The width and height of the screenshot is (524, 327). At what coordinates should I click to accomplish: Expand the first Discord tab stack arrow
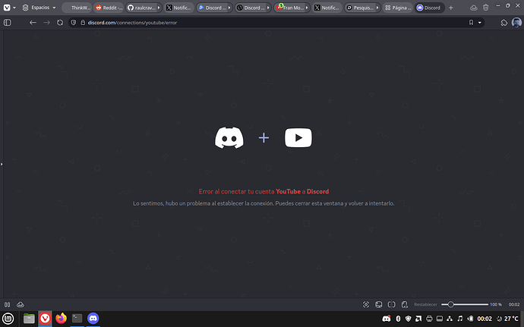pos(229,8)
